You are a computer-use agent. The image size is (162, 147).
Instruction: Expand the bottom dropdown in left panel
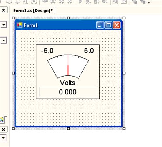pos(3,138)
